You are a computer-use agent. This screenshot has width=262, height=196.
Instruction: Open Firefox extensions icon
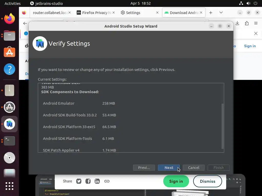(x=247, y=23)
